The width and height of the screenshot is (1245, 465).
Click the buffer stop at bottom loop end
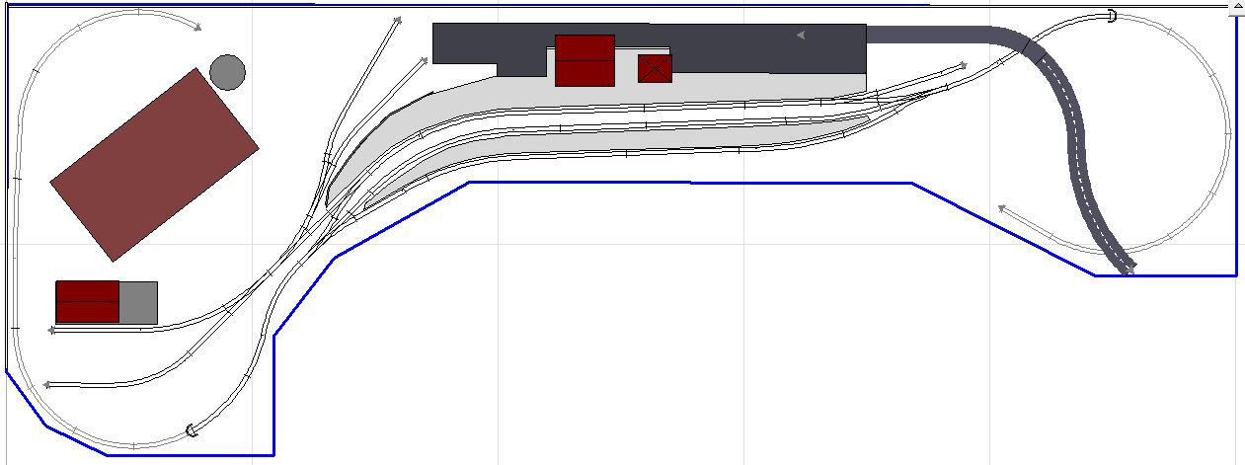click(x=192, y=429)
